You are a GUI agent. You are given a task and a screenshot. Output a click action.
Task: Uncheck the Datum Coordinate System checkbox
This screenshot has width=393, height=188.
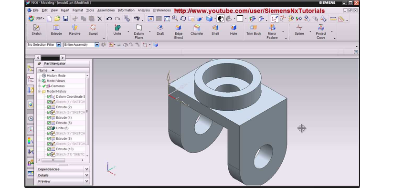click(49, 97)
